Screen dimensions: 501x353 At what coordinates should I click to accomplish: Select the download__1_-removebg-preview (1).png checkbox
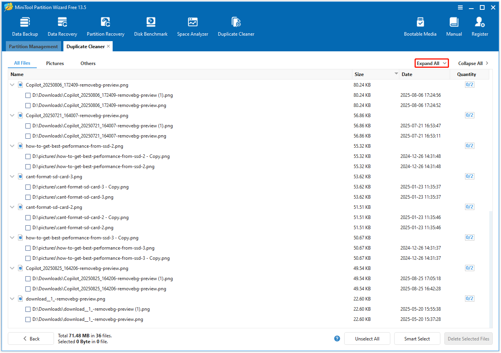(x=28, y=309)
